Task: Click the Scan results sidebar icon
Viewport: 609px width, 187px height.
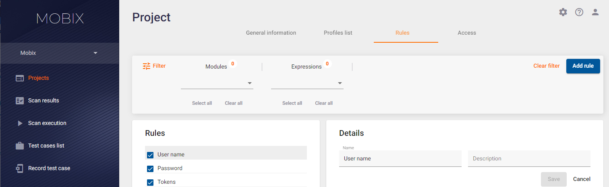Action: click(20, 101)
